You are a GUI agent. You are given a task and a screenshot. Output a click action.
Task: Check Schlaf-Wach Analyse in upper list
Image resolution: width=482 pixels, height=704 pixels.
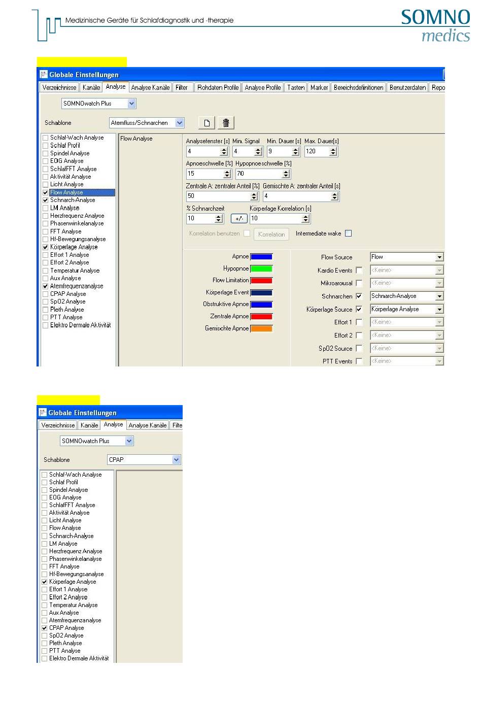point(46,138)
